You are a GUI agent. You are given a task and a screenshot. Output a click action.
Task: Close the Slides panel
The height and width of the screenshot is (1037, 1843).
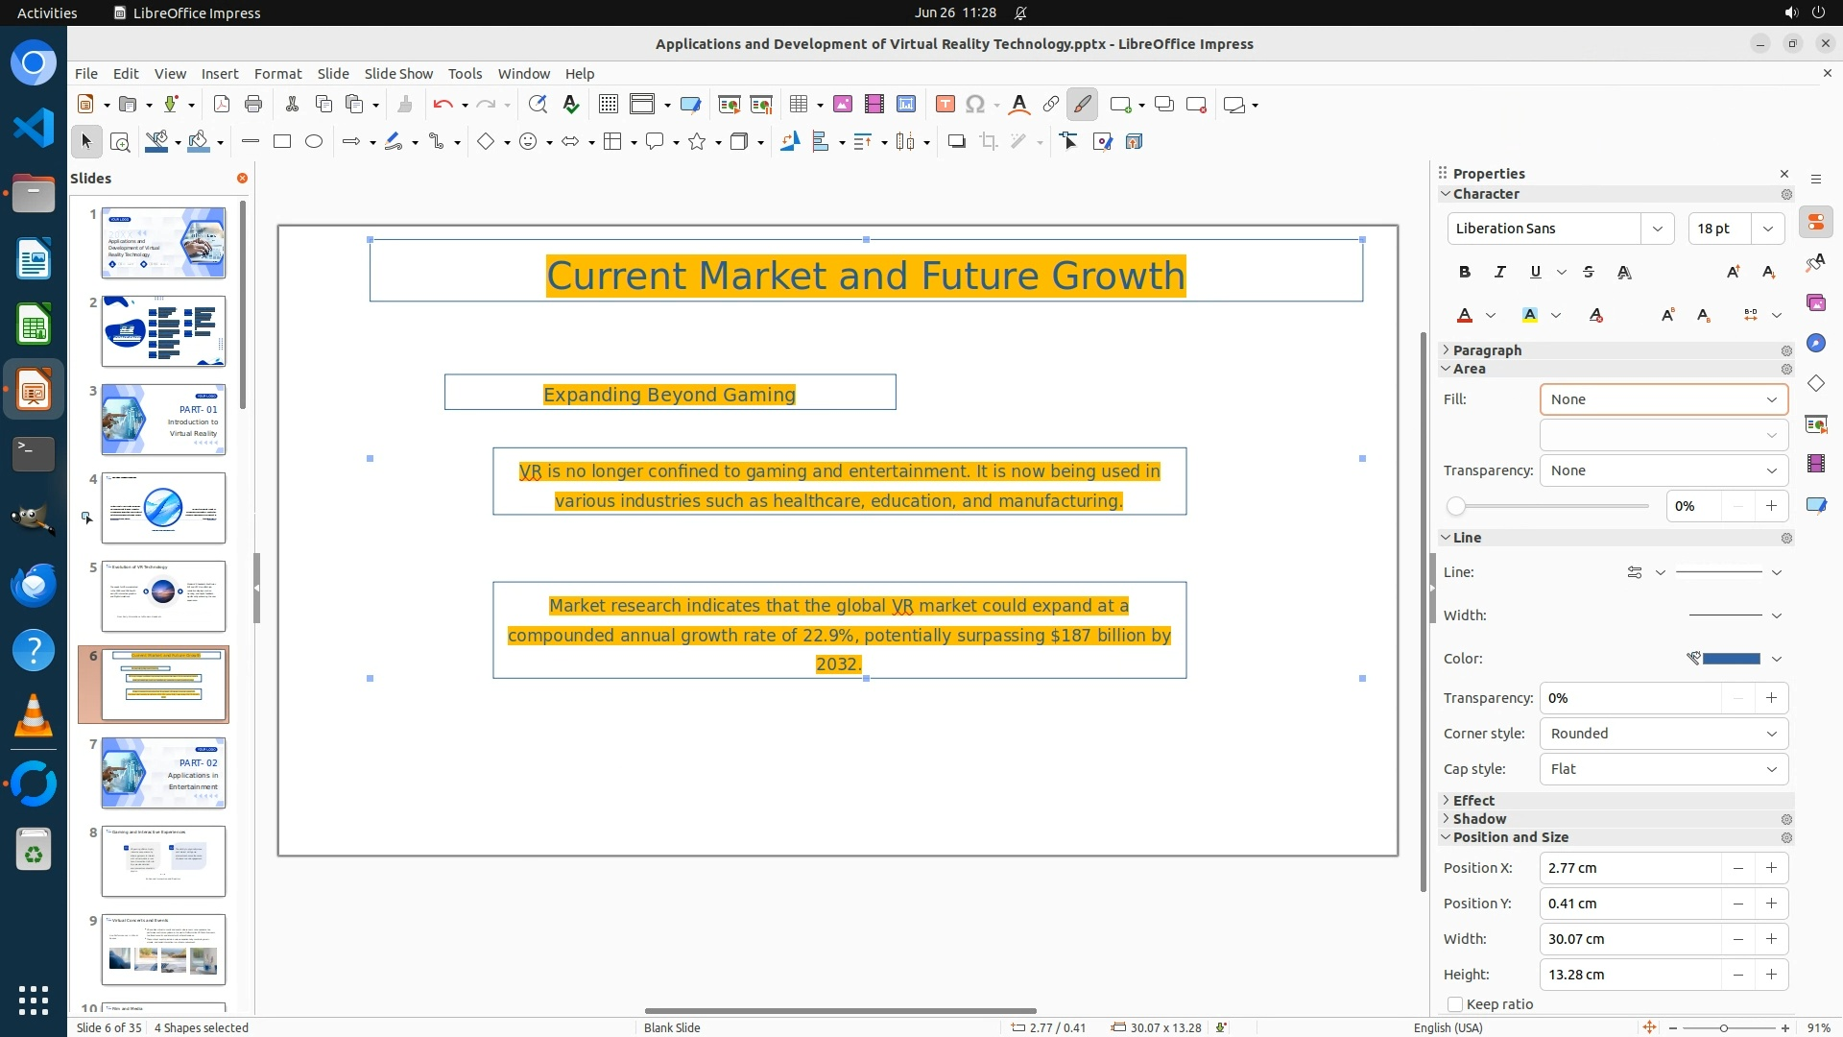click(x=242, y=179)
